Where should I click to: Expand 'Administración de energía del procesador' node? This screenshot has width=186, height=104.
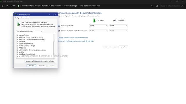(x=17, y=50)
